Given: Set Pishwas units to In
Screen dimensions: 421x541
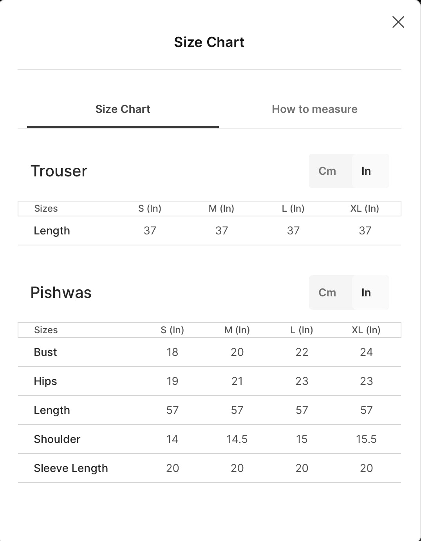Looking at the screenshot, I should pos(366,292).
